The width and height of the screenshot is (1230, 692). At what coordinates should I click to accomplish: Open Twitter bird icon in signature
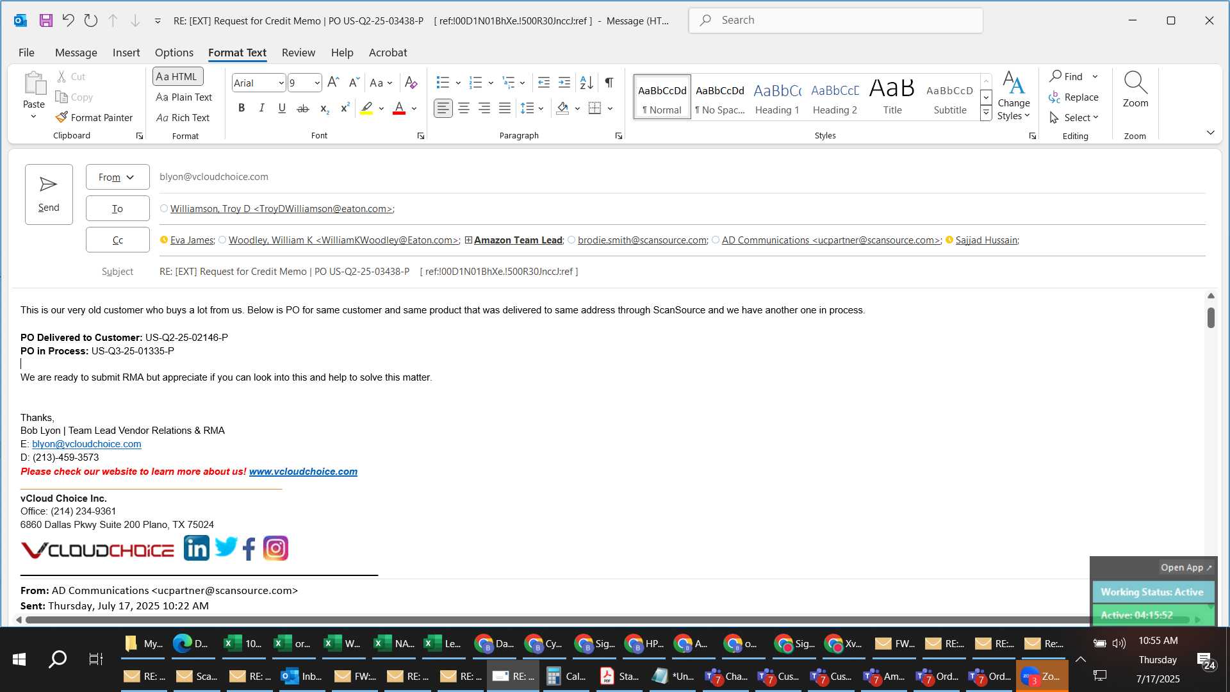click(226, 548)
